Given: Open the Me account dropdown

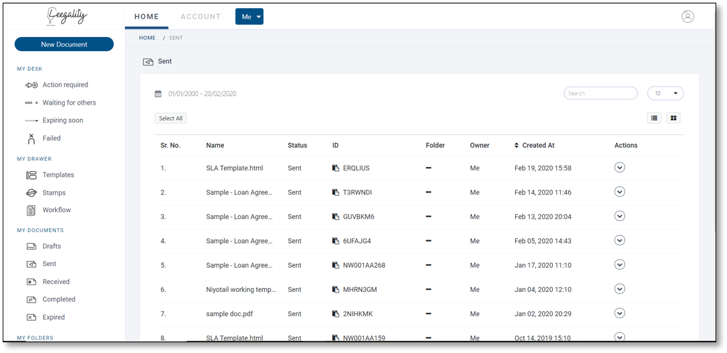Looking at the screenshot, I should click(x=250, y=17).
